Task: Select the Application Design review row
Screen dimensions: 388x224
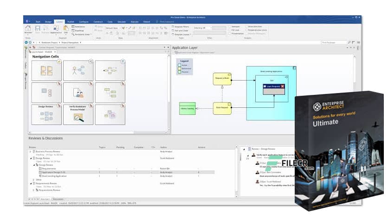Action: 122,172
